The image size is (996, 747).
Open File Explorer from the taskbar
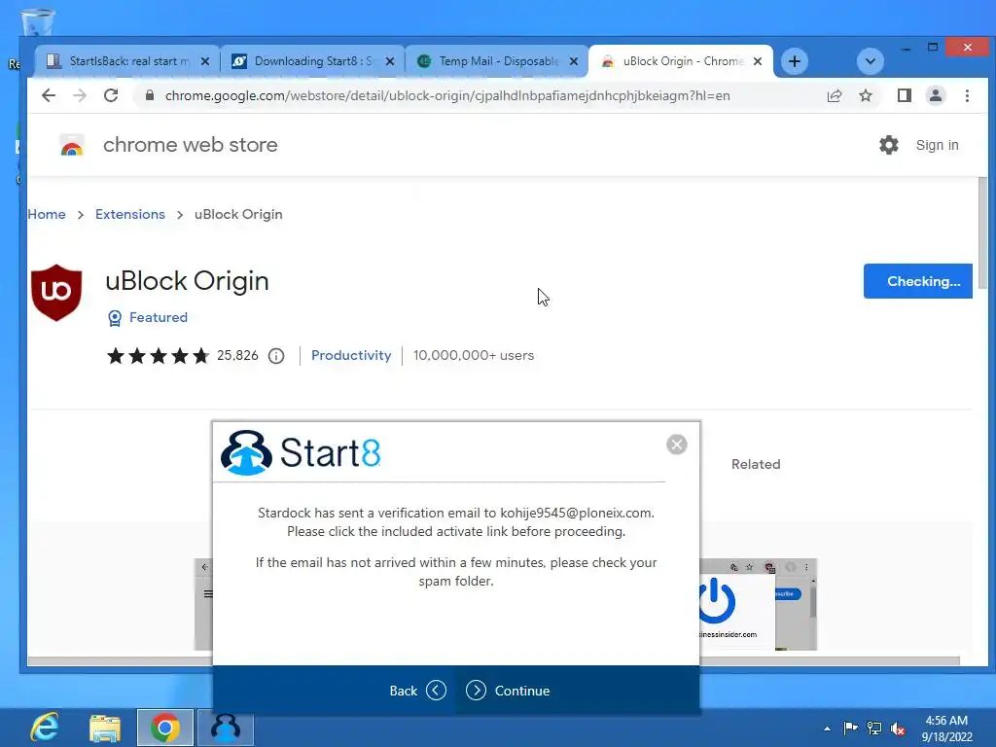pos(105,728)
